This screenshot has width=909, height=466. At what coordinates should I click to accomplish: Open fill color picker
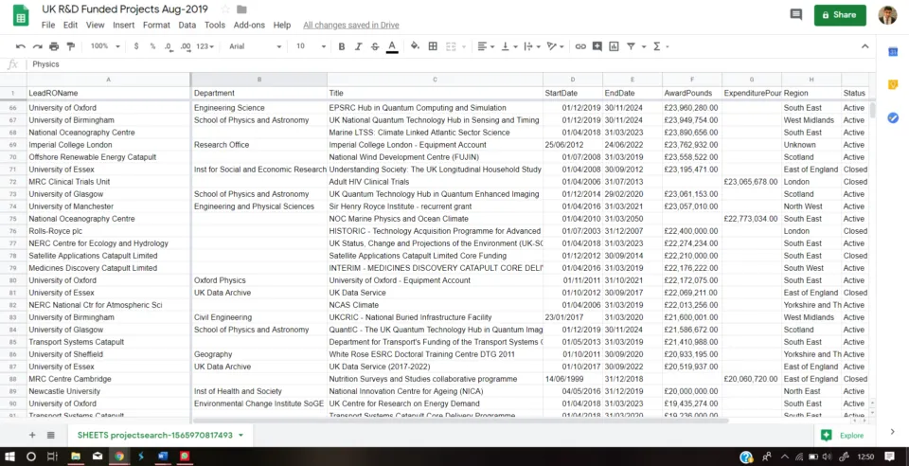pyautogui.click(x=415, y=46)
